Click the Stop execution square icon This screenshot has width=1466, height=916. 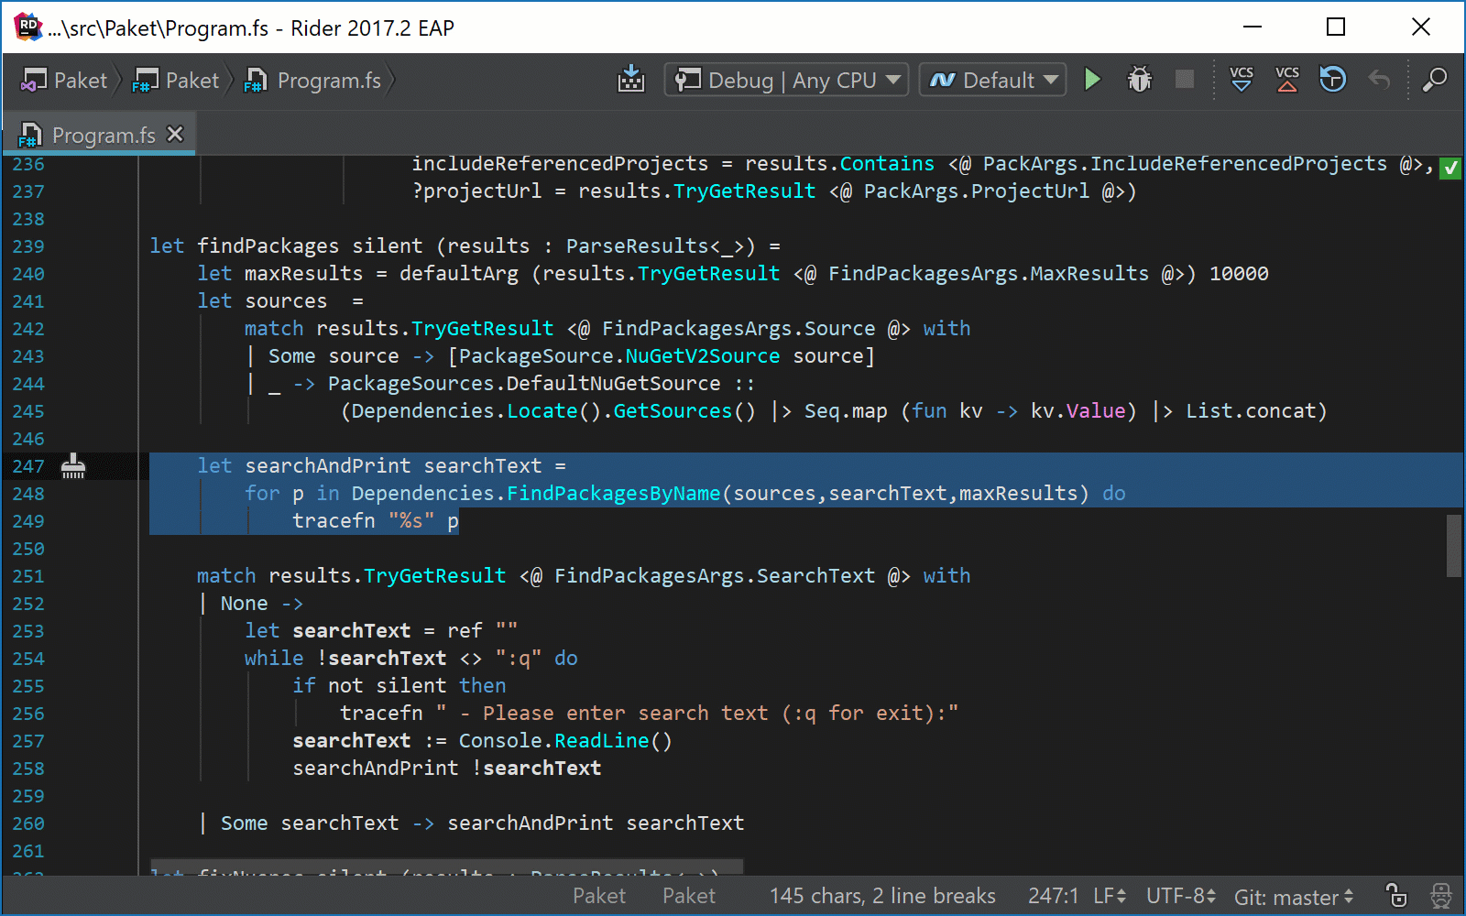[1185, 80]
